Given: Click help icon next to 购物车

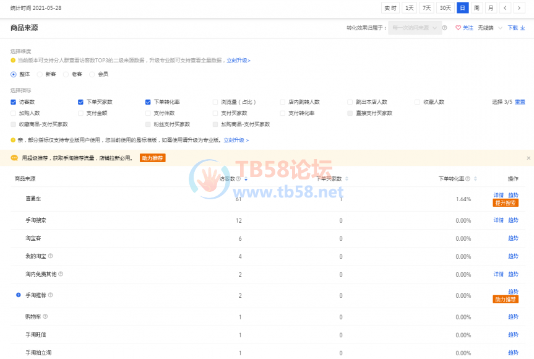Looking at the screenshot, I should point(45,316).
